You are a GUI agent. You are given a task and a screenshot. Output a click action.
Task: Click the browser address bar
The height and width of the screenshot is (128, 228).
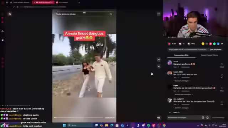(43, 7)
